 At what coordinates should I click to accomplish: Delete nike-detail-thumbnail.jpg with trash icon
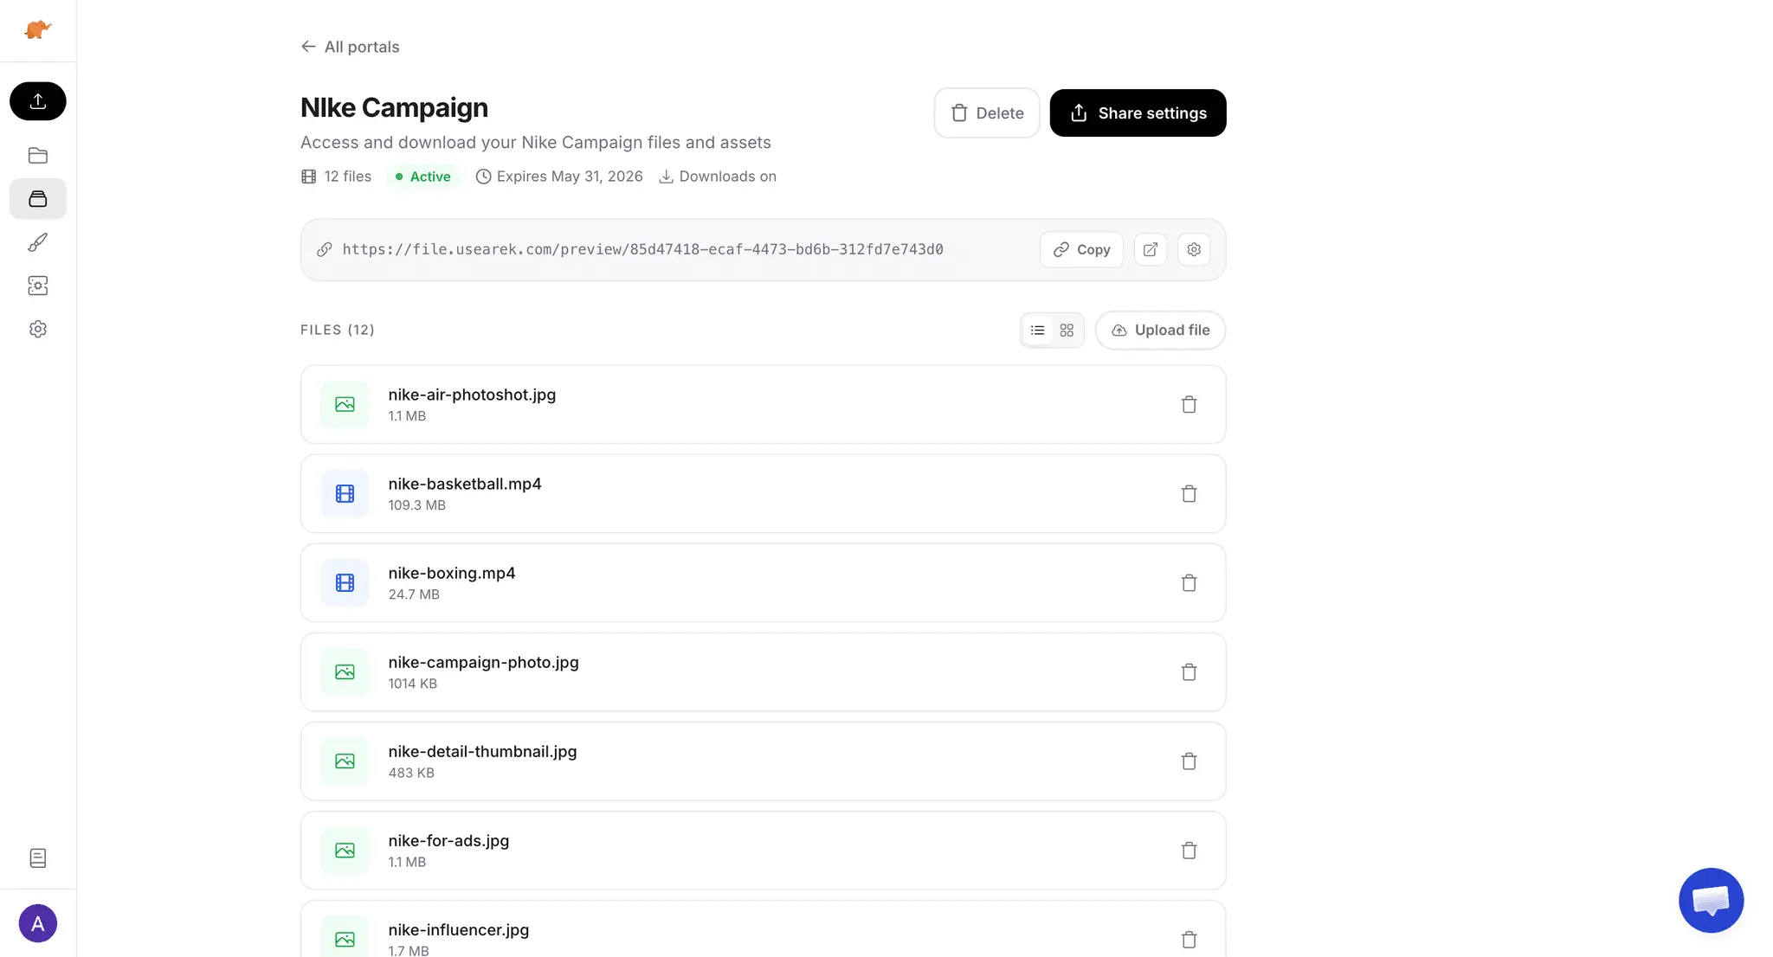pyautogui.click(x=1190, y=761)
